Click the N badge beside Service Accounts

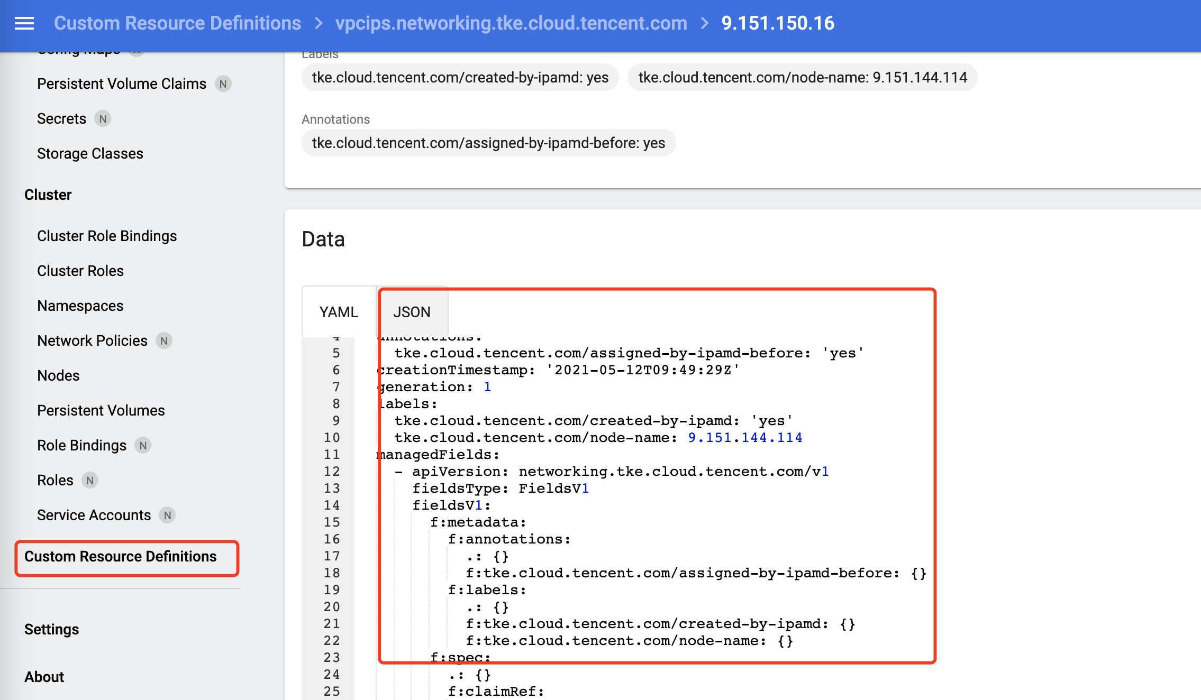pos(167,515)
